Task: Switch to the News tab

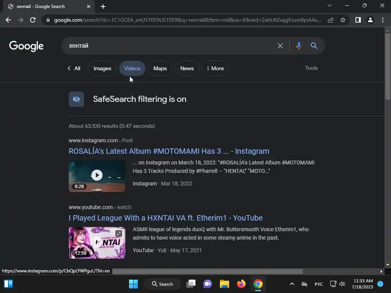Action: point(187,69)
